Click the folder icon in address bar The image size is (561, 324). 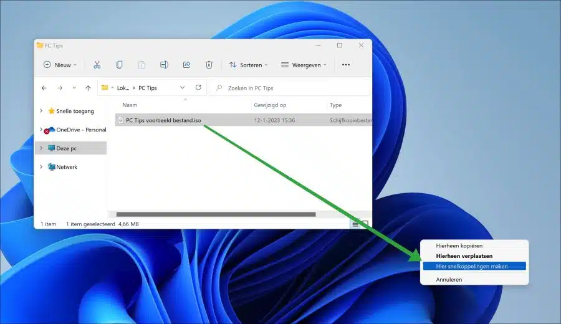[105, 88]
